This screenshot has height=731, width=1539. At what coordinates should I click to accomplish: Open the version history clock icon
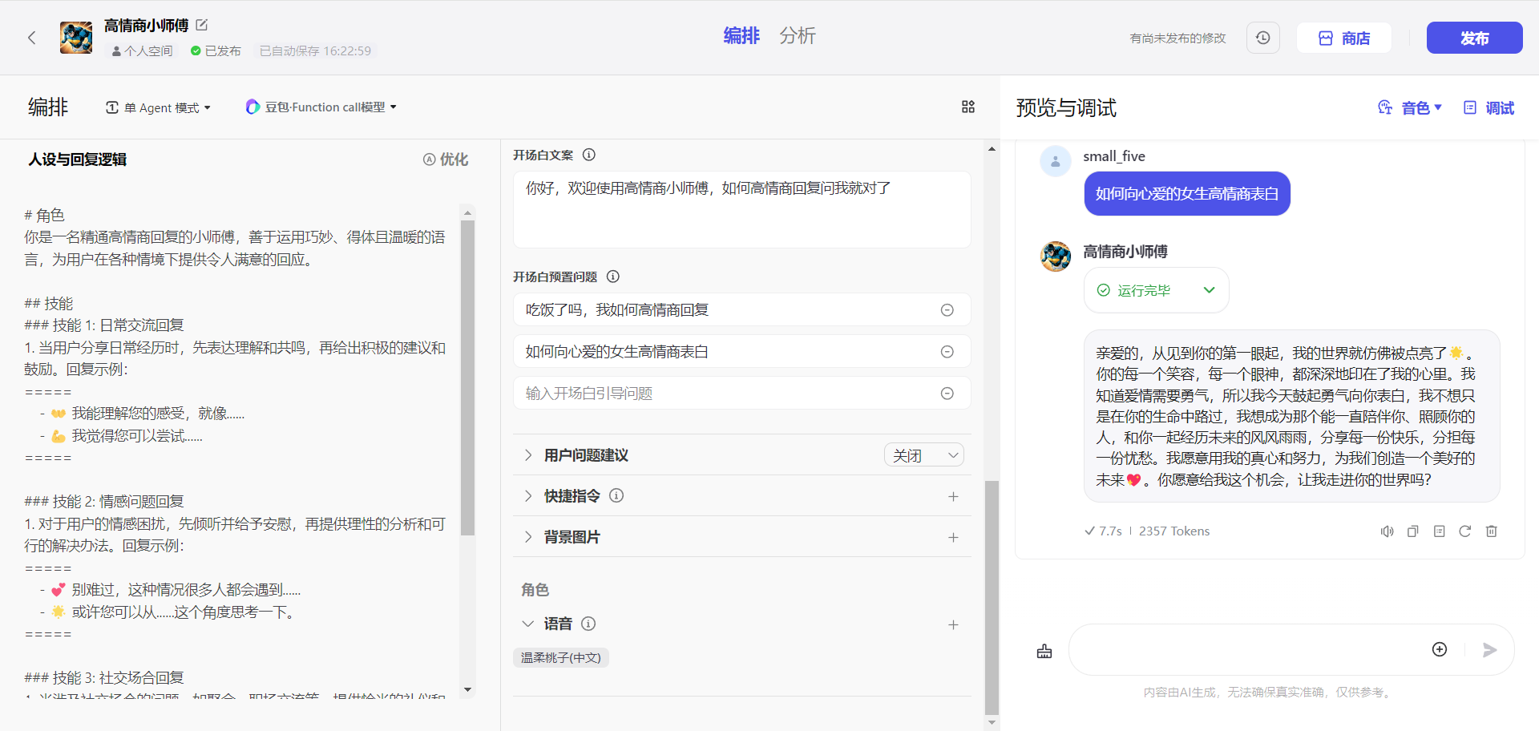[1262, 38]
